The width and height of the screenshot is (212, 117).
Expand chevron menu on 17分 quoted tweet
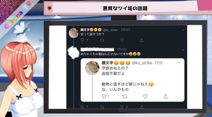coord(179,63)
